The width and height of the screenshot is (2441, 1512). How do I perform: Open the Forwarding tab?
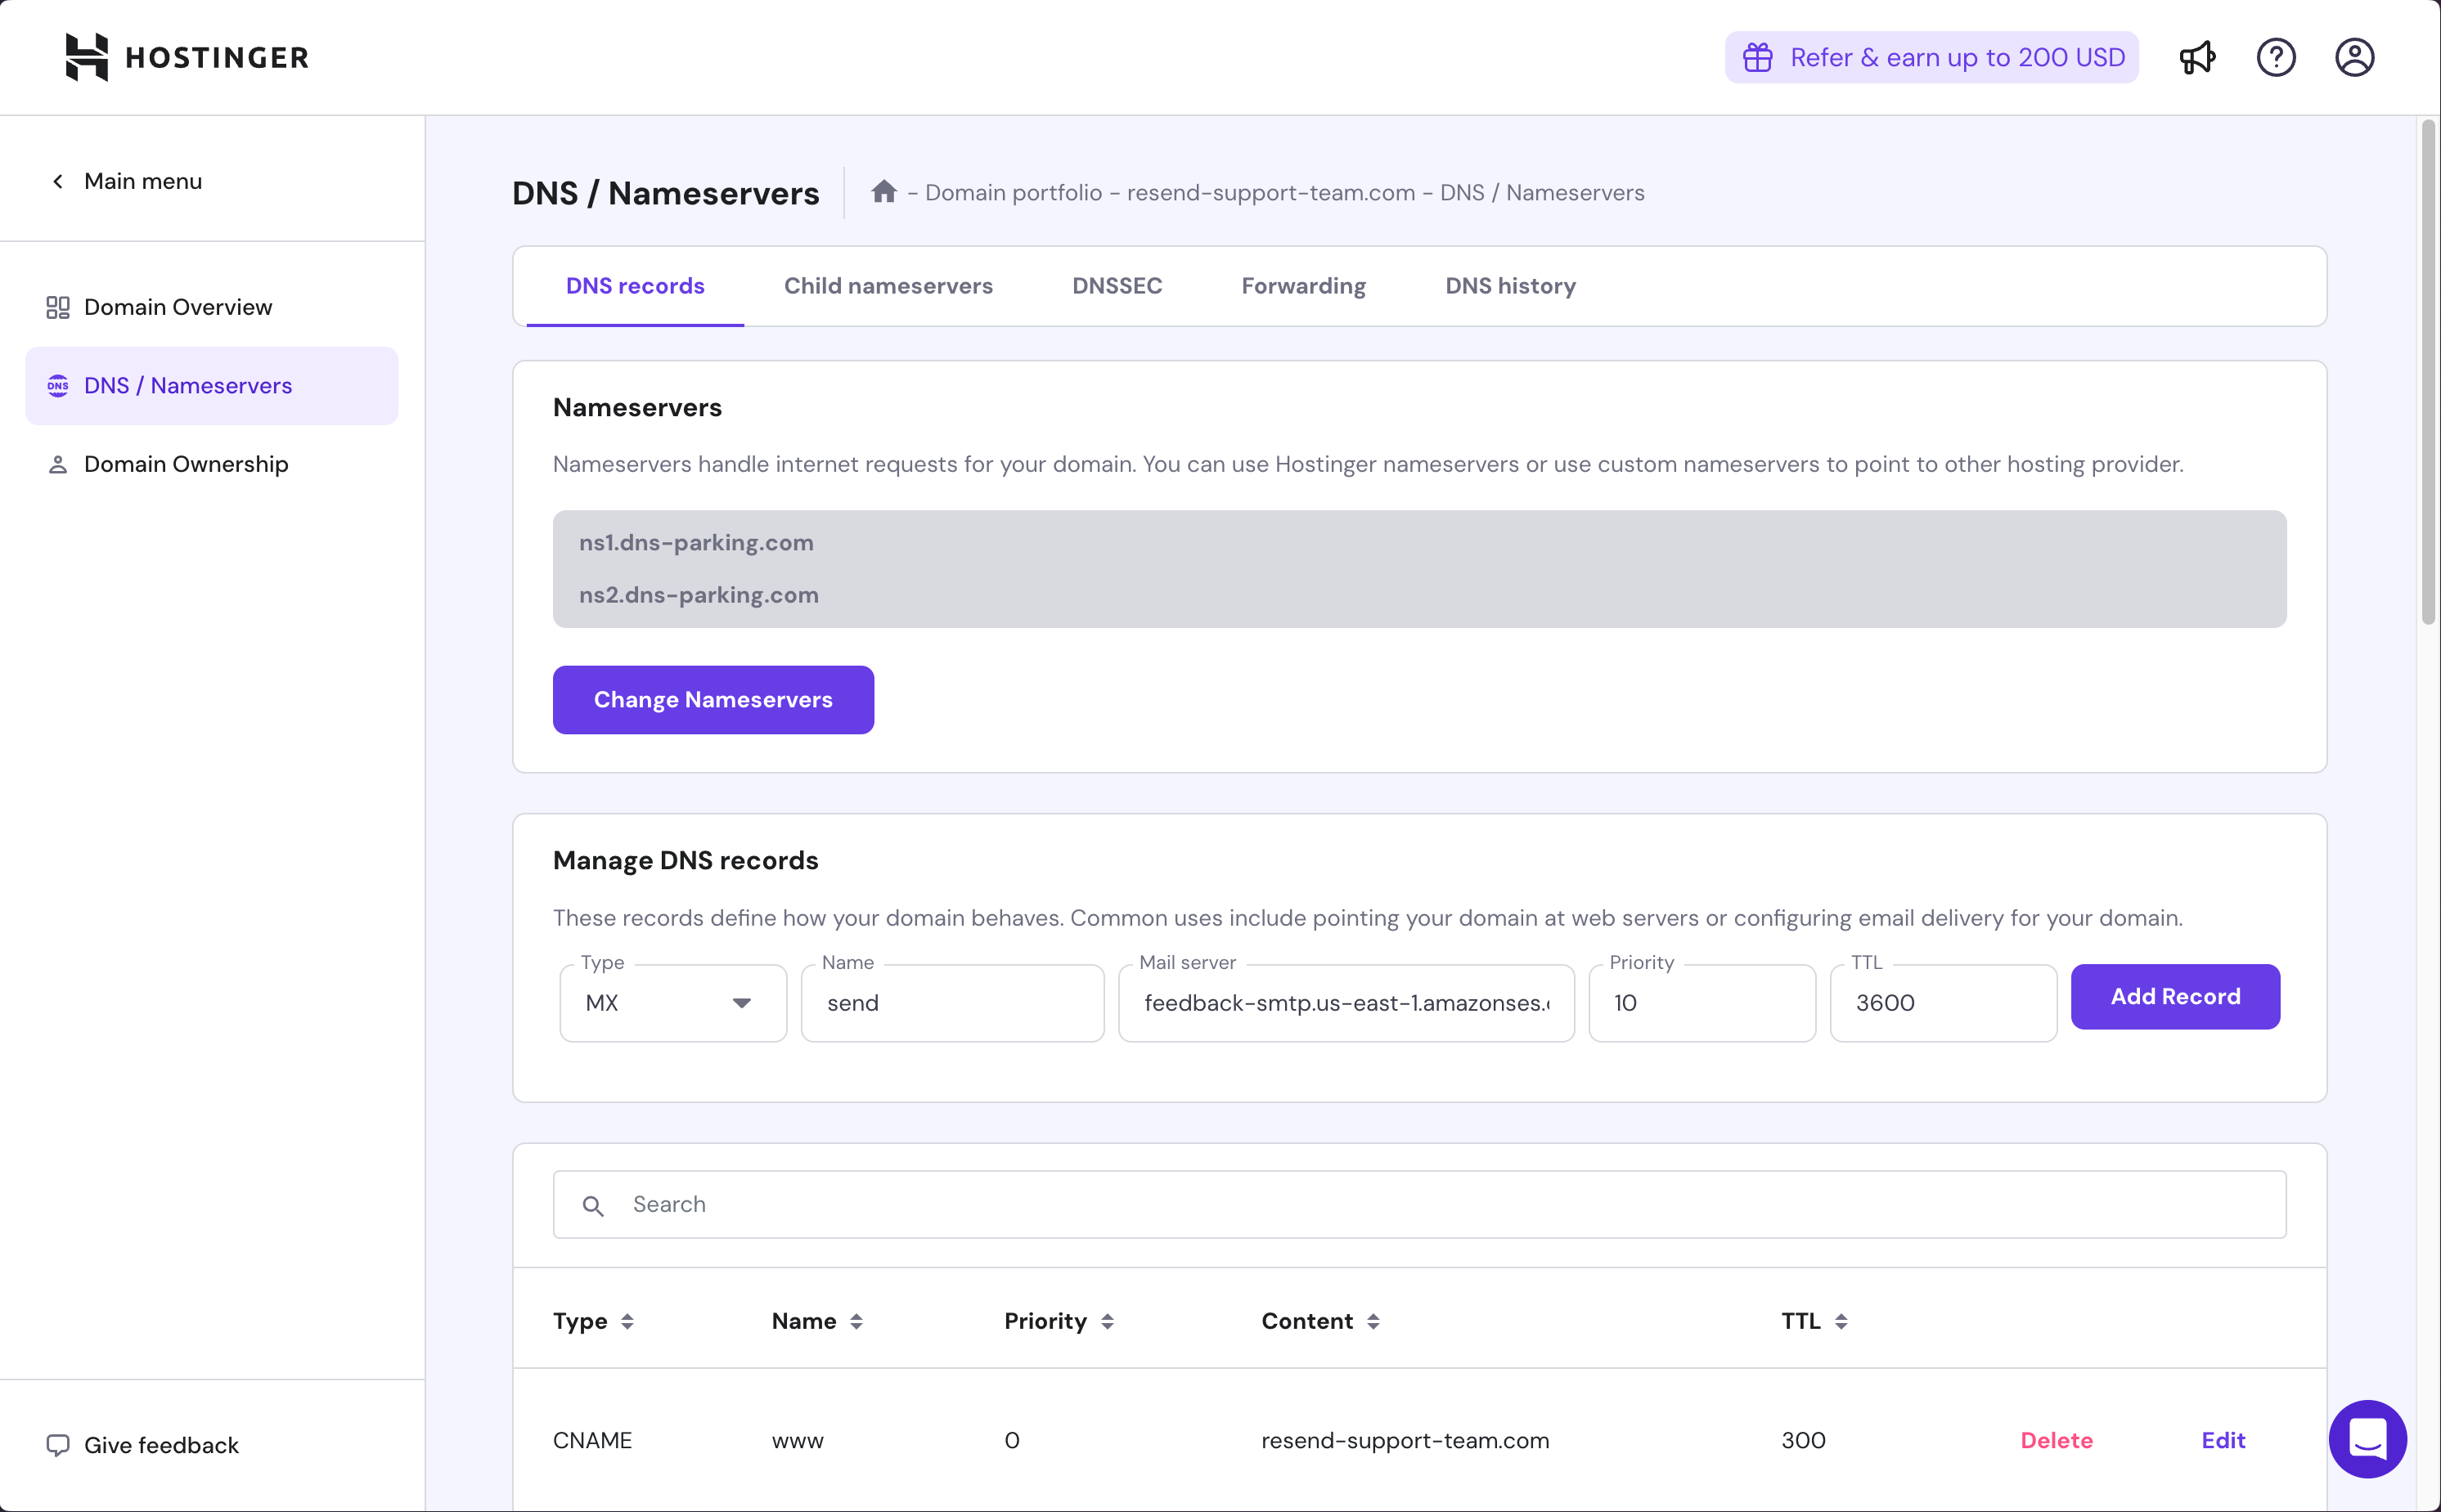click(x=1304, y=286)
